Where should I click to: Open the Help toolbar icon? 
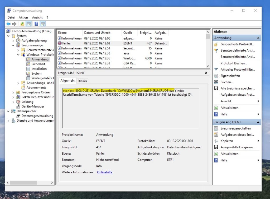click(x=36, y=24)
